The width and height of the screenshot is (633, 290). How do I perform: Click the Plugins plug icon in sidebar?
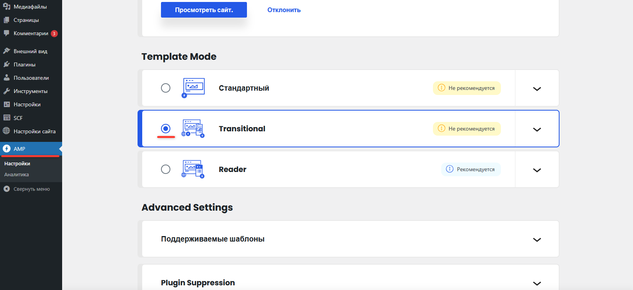pyautogui.click(x=7, y=64)
